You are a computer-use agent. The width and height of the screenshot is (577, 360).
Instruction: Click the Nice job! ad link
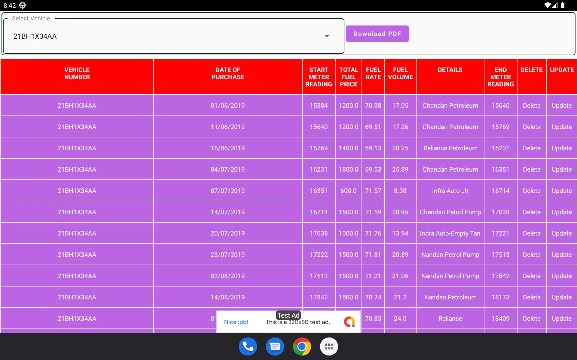click(x=236, y=322)
